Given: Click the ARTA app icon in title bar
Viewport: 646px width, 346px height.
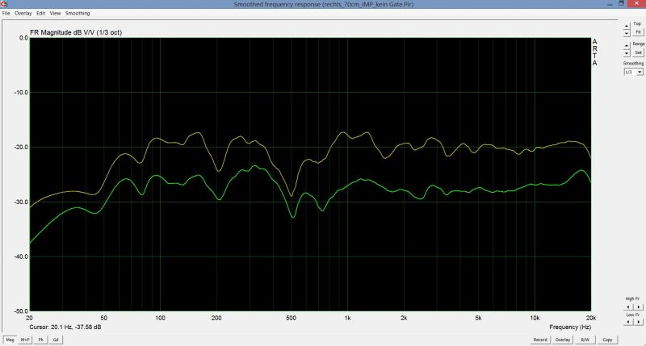Looking at the screenshot, I should pos(4,4).
